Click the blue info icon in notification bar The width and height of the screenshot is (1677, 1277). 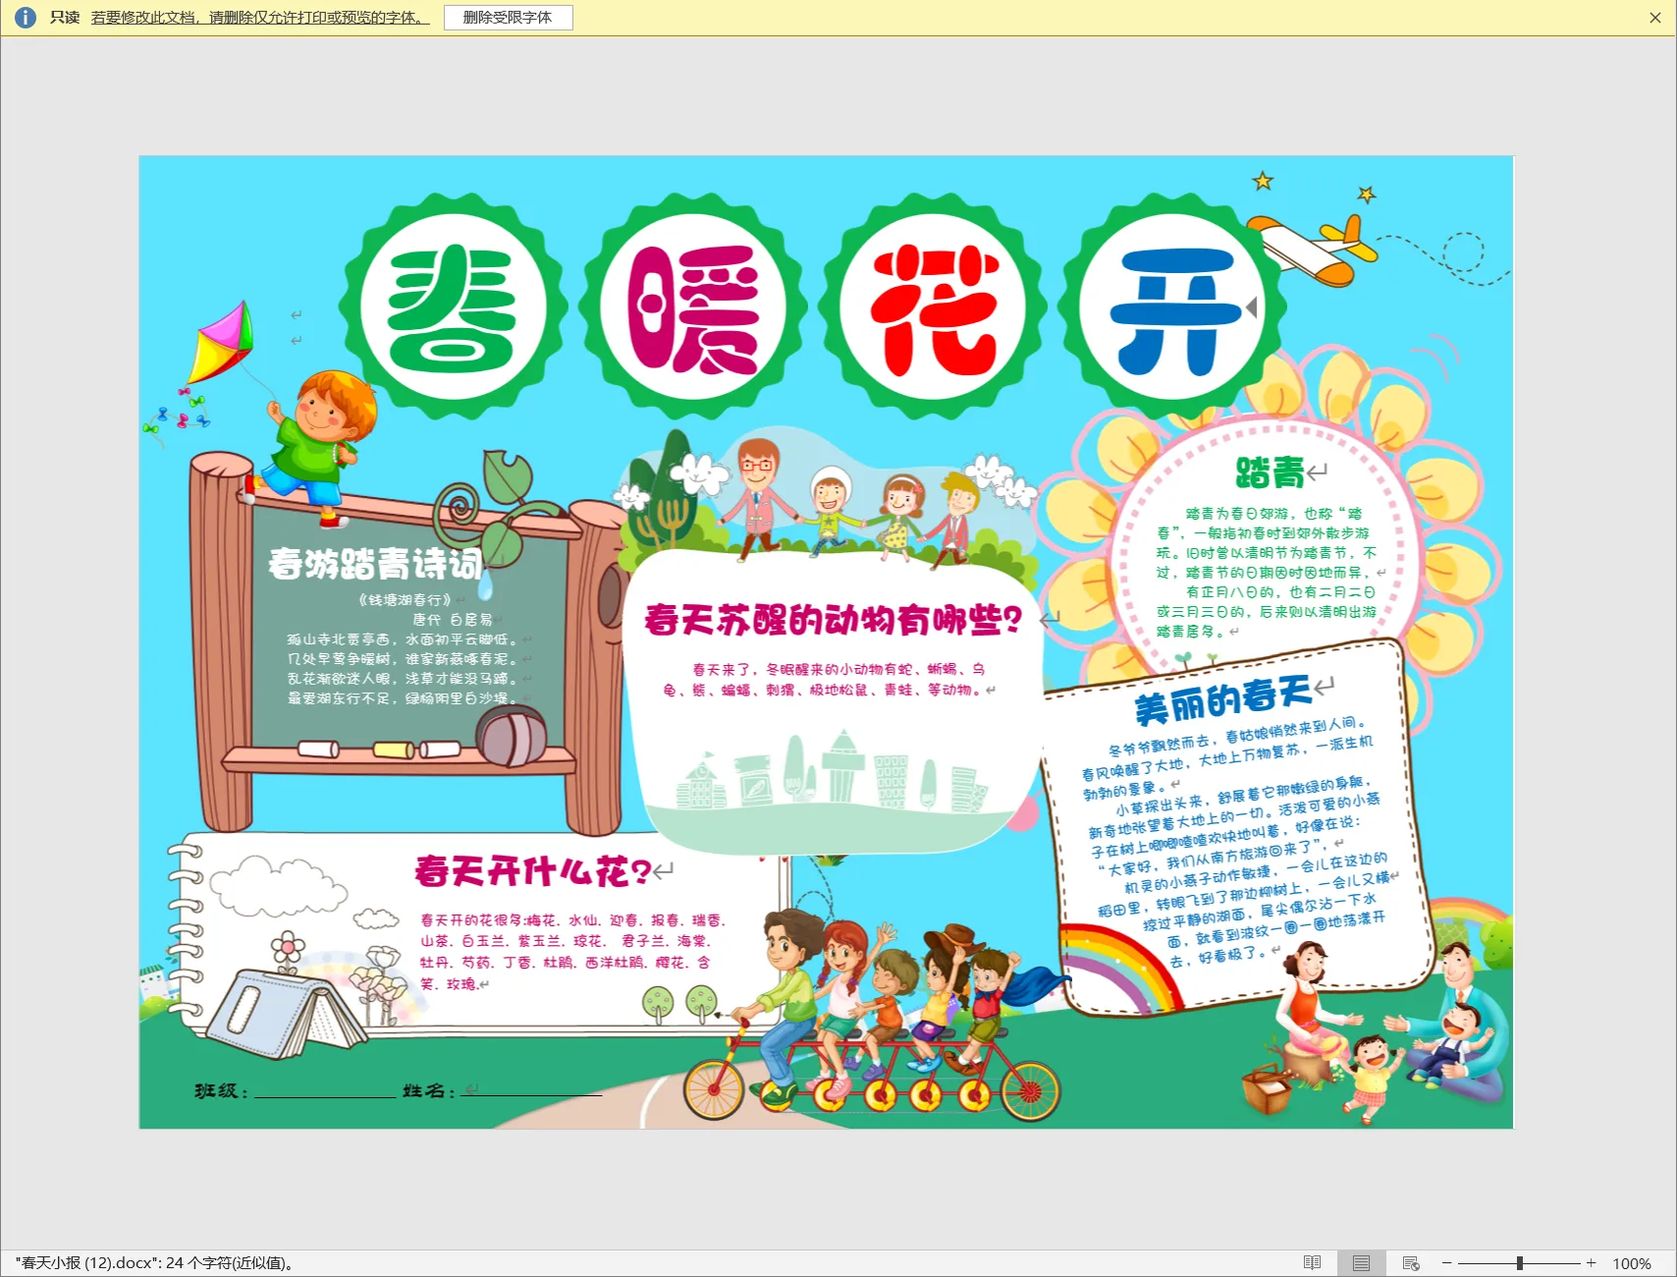click(x=26, y=18)
